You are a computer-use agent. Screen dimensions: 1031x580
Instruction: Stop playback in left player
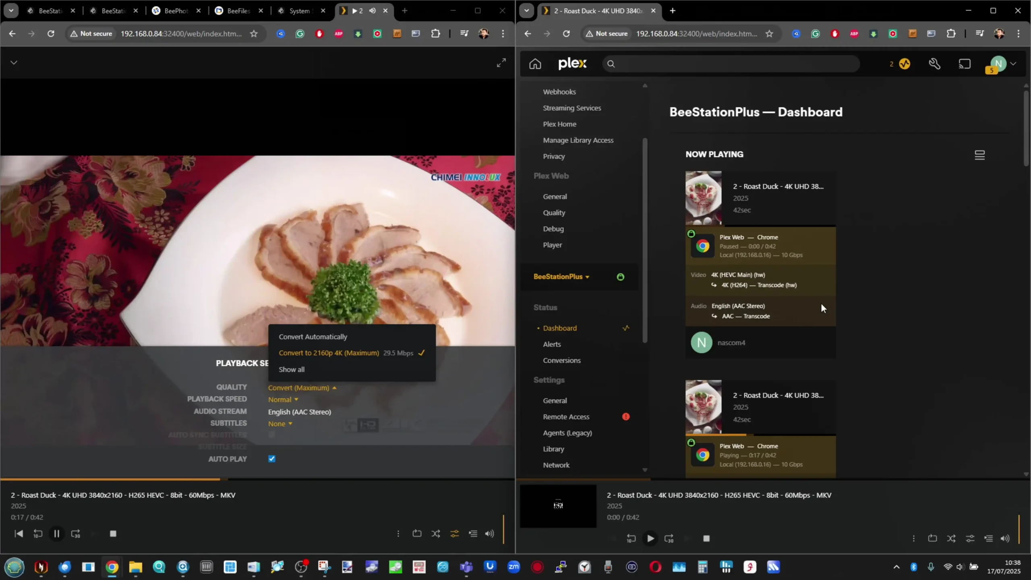[x=113, y=534]
